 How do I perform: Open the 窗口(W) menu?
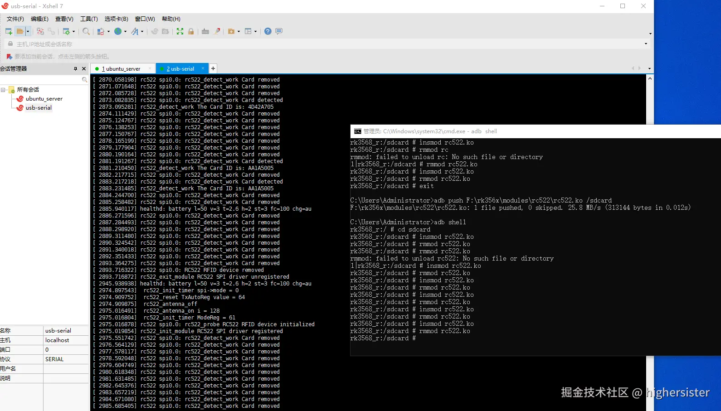145,19
